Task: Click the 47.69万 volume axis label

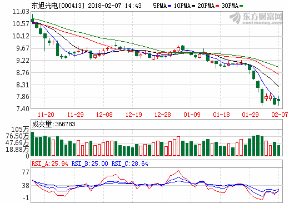Action: (x=17, y=143)
